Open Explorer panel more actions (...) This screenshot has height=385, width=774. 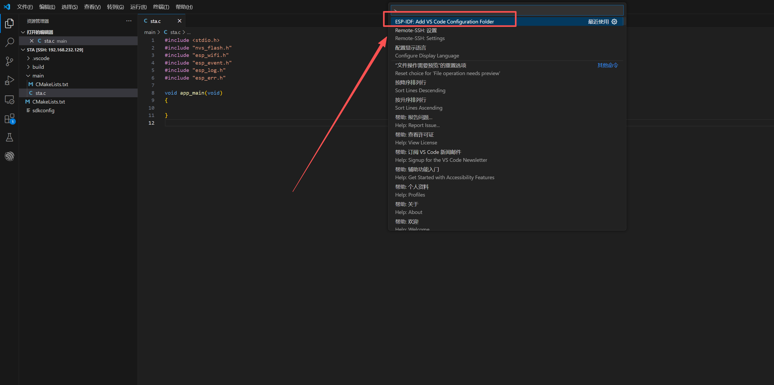click(x=129, y=21)
